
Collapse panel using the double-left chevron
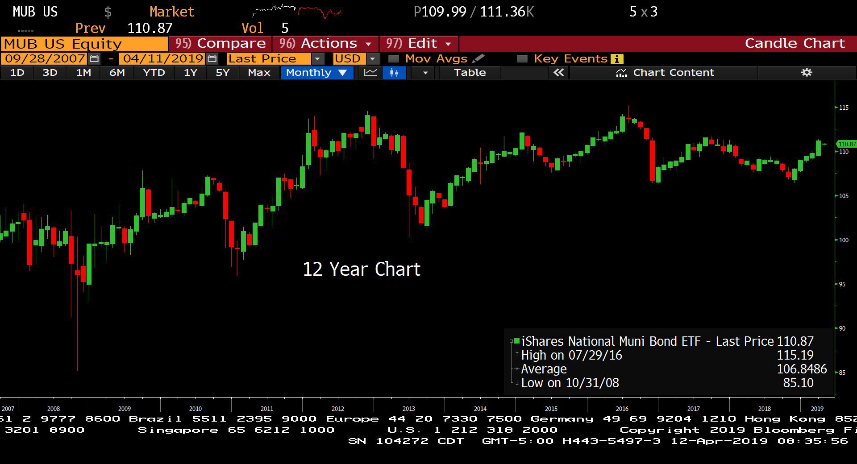pyautogui.click(x=558, y=72)
